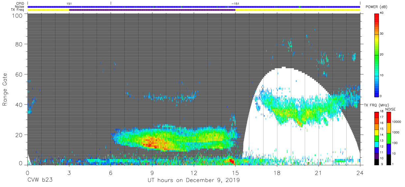Viewport: 405px width, 187px height.
Task: Click the 30 tick on power colorbar
Action: 382,34
